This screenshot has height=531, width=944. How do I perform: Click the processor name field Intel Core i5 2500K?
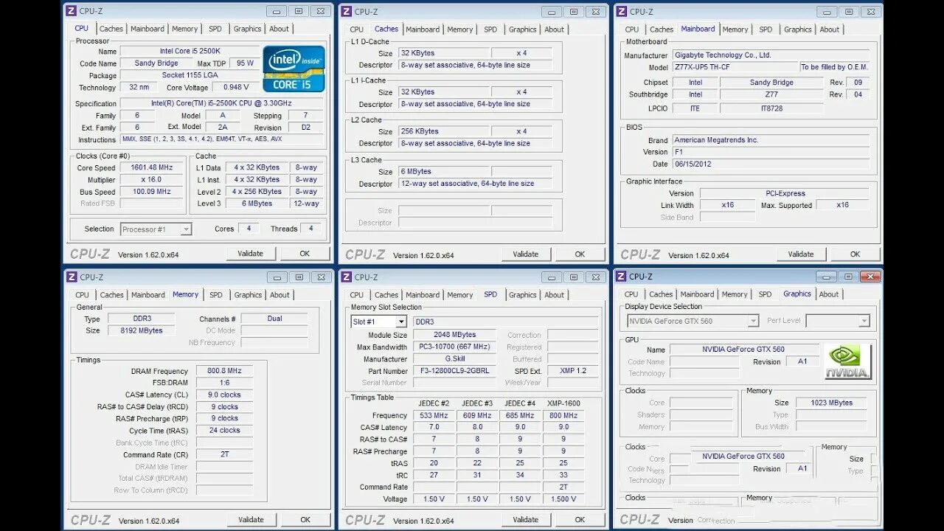coord(190,52)
